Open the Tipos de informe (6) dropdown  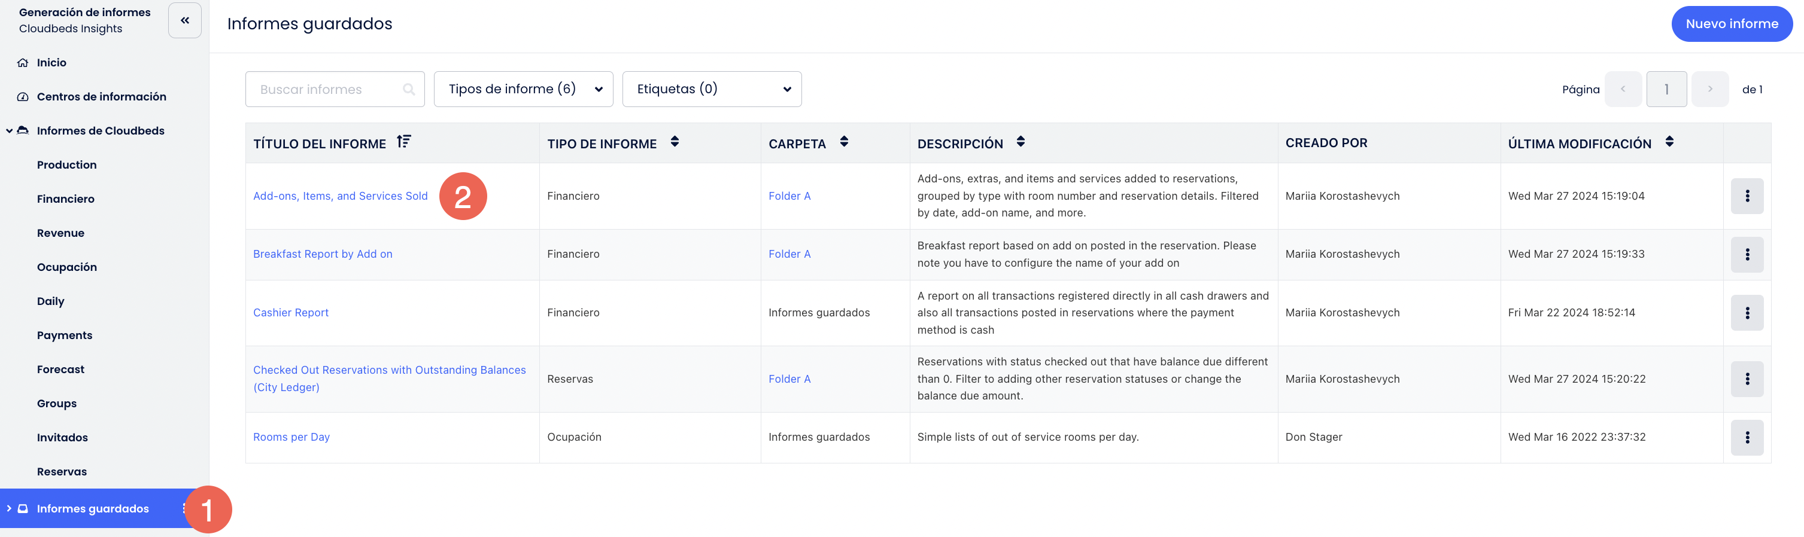coord(523,90)
